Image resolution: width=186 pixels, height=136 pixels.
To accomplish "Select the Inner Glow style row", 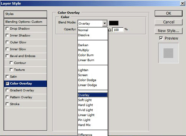I will pyautogui.click(x=25, y=49).
